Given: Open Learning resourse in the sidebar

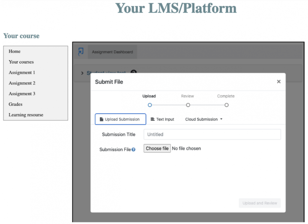Looking at the screenshot, I should tap(26, 115).
